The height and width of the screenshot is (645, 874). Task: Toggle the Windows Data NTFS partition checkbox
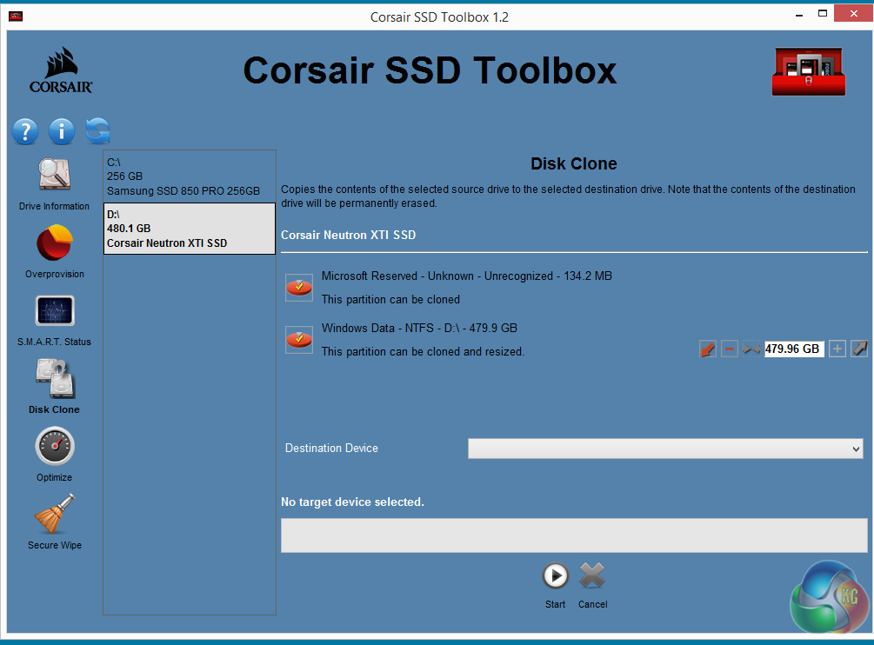(x=299, y=340)
